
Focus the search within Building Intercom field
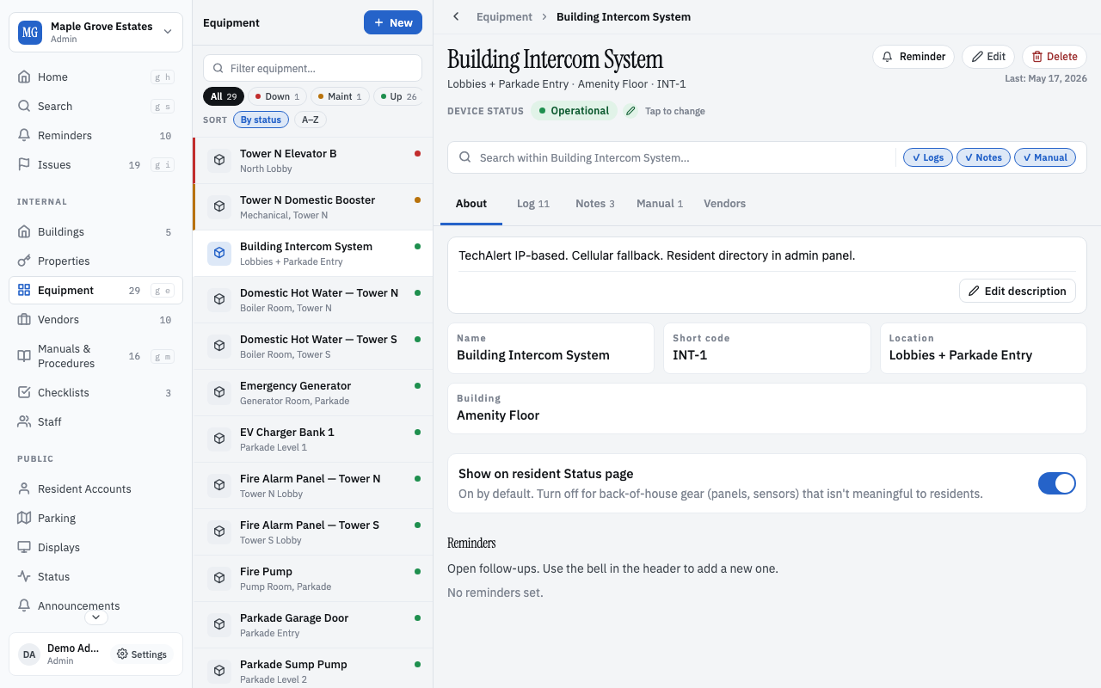coord(673,157)
